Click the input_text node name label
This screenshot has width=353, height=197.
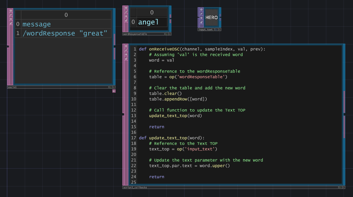(206, 30)
